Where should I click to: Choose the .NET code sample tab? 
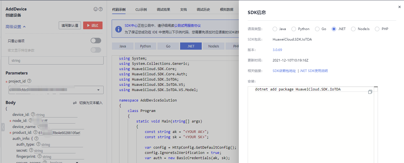(191, 46)
